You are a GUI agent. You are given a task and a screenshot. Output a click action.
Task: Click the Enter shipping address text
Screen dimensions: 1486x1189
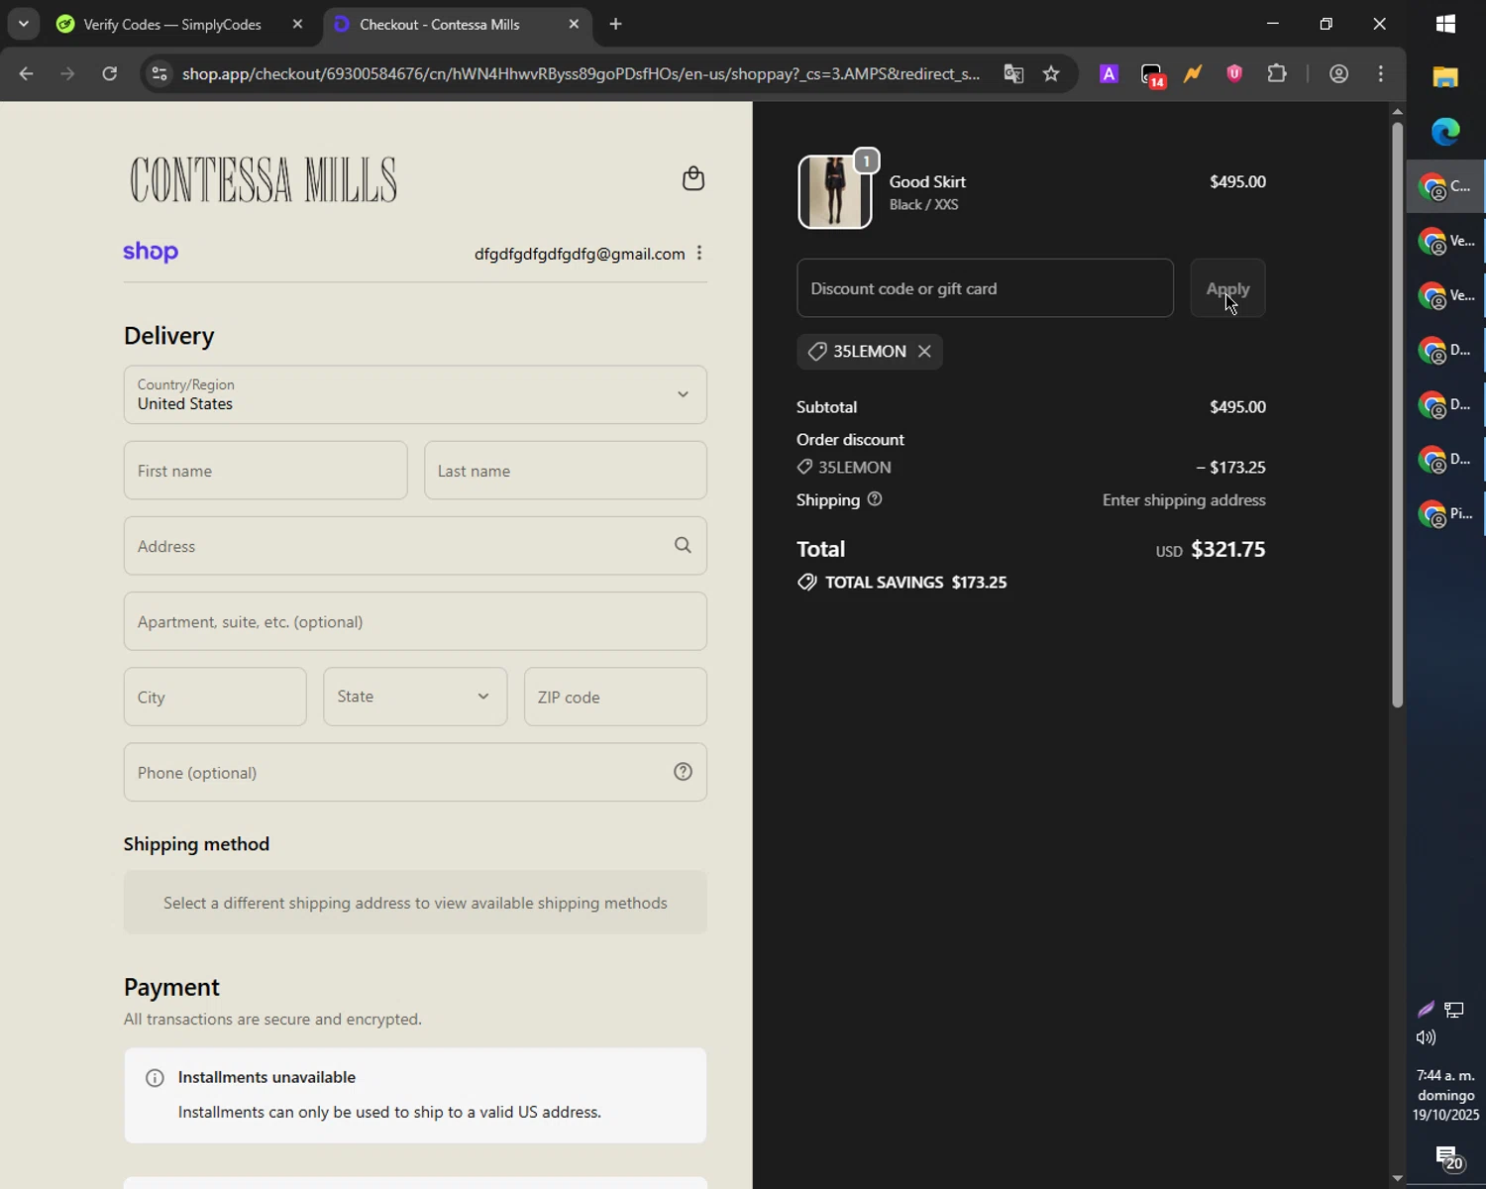(x=1184, y=499)
